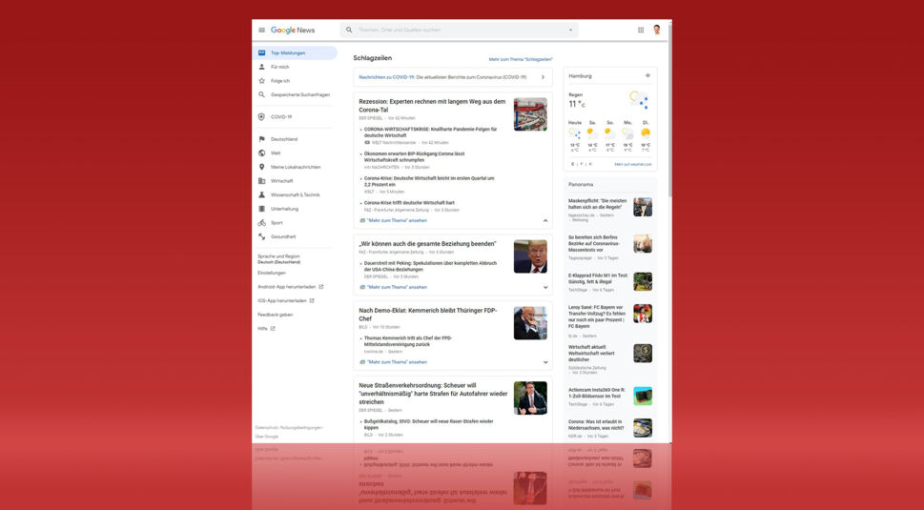924x510 pixels.
Task: Open Corona-Krise trifft deutsche Wirtschaft hart
Action: point(409,203)
